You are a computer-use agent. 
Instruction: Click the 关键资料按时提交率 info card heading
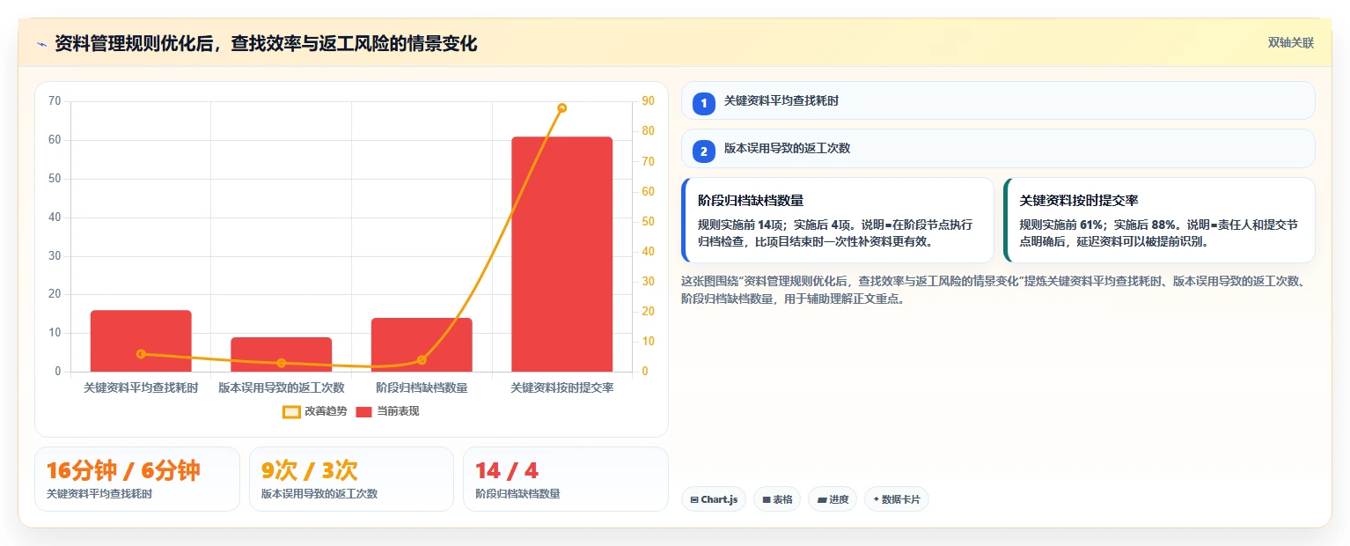pos(1079,201)
